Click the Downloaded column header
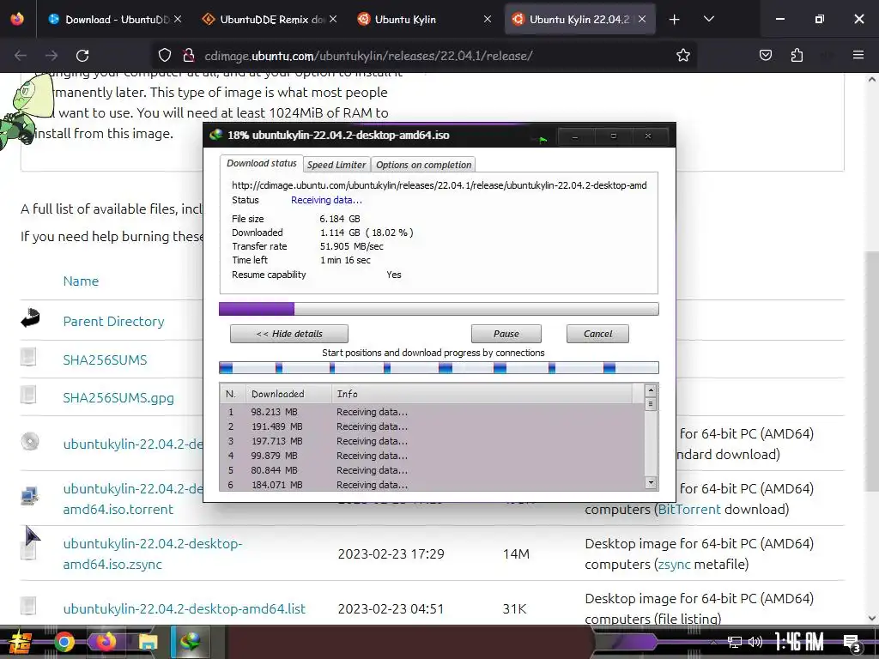This screenshot has height=659, width=879. tap(288, 394)
